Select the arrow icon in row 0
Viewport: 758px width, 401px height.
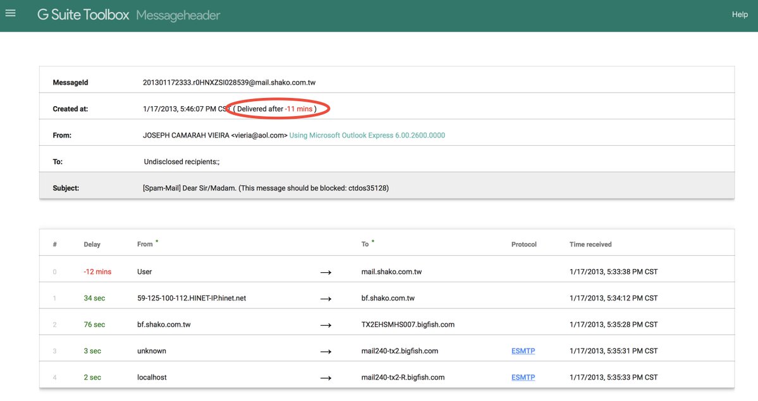click(326, 272)
